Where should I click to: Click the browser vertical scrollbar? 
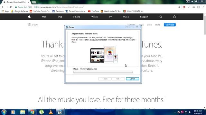pos(205,26)
